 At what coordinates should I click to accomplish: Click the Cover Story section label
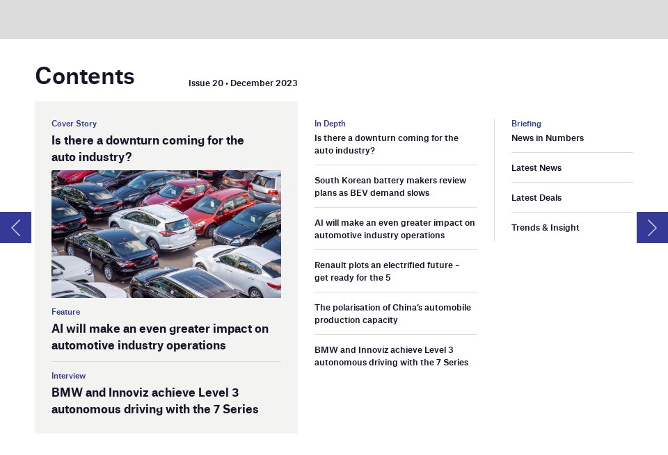click(x=74, y=124)
